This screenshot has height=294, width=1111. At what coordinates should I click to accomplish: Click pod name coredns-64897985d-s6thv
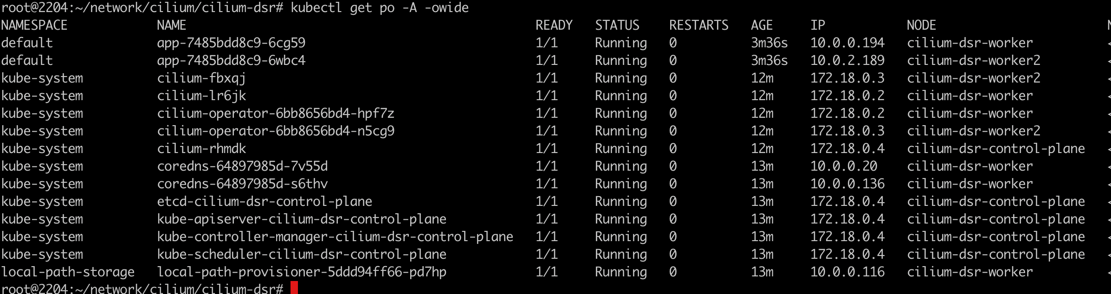(242, 184)
